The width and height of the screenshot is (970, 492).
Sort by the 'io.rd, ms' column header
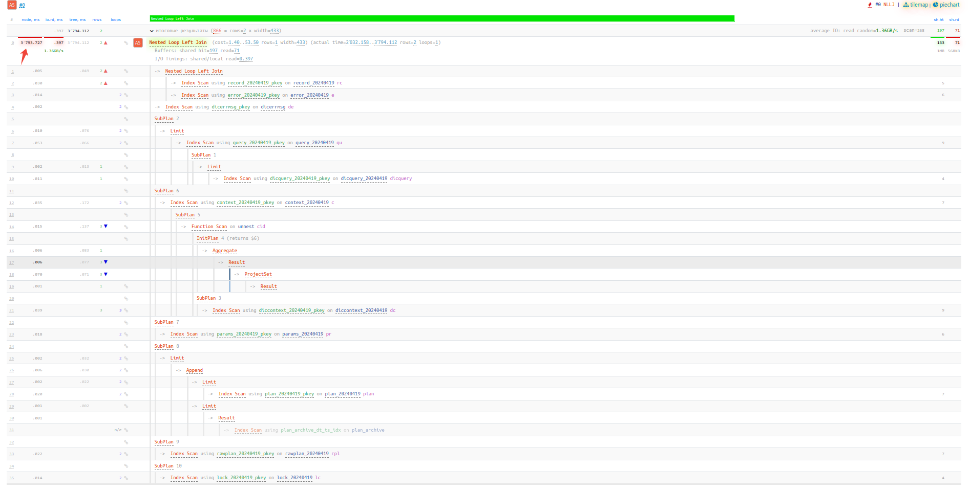tap(54, 20)
